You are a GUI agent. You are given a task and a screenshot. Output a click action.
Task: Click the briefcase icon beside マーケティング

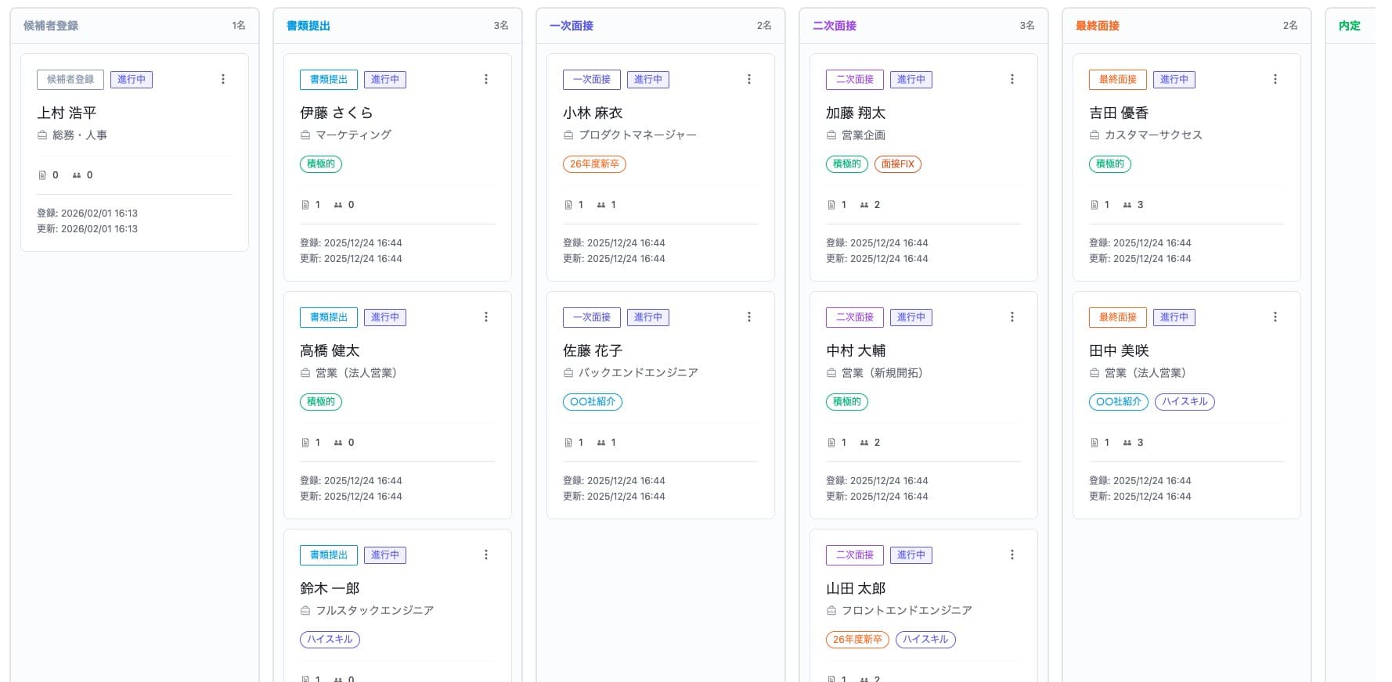coord(305,135)
